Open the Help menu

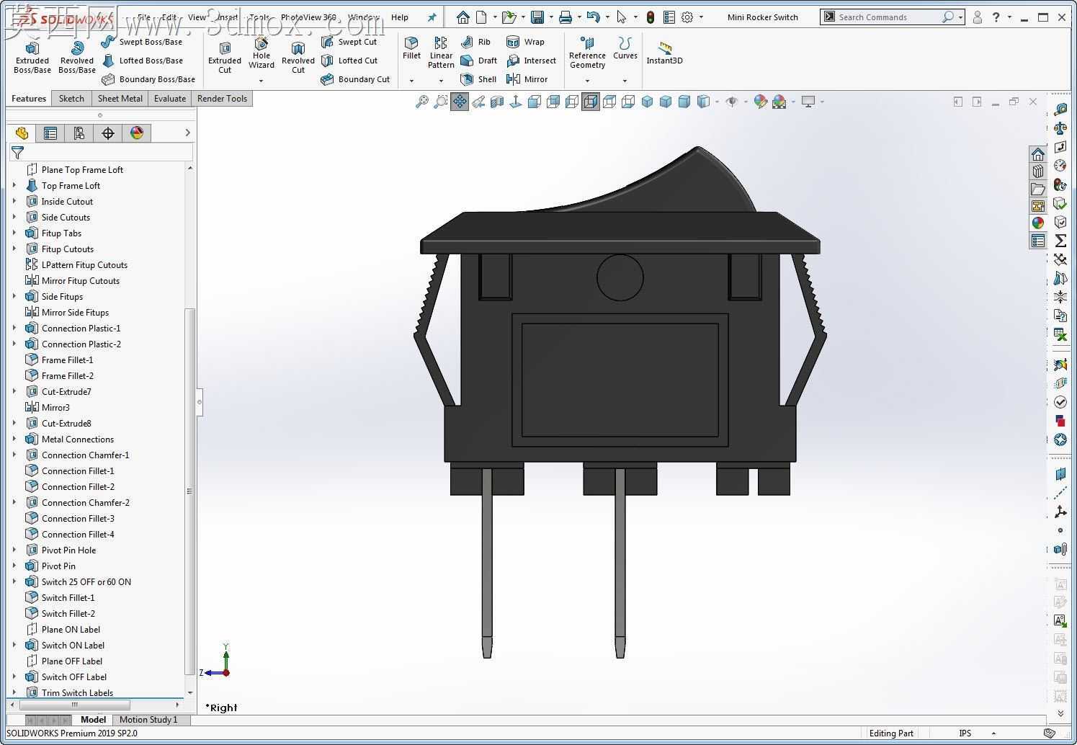(399, 17)
